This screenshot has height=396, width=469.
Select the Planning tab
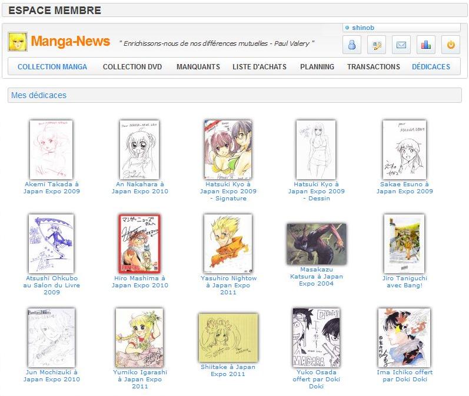317,66
